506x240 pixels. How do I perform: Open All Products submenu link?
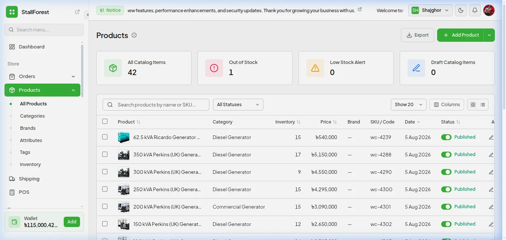33,104
